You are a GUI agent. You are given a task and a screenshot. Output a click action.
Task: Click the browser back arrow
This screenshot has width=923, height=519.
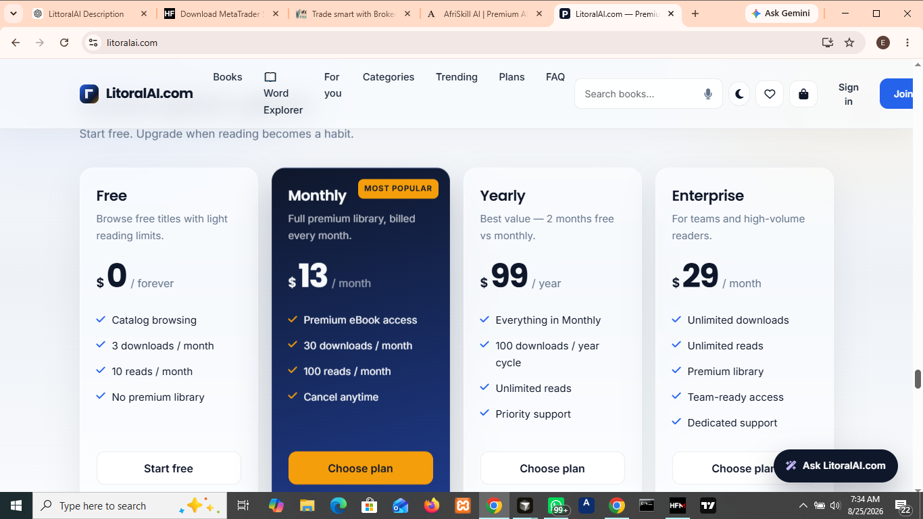tap(16, 43)
